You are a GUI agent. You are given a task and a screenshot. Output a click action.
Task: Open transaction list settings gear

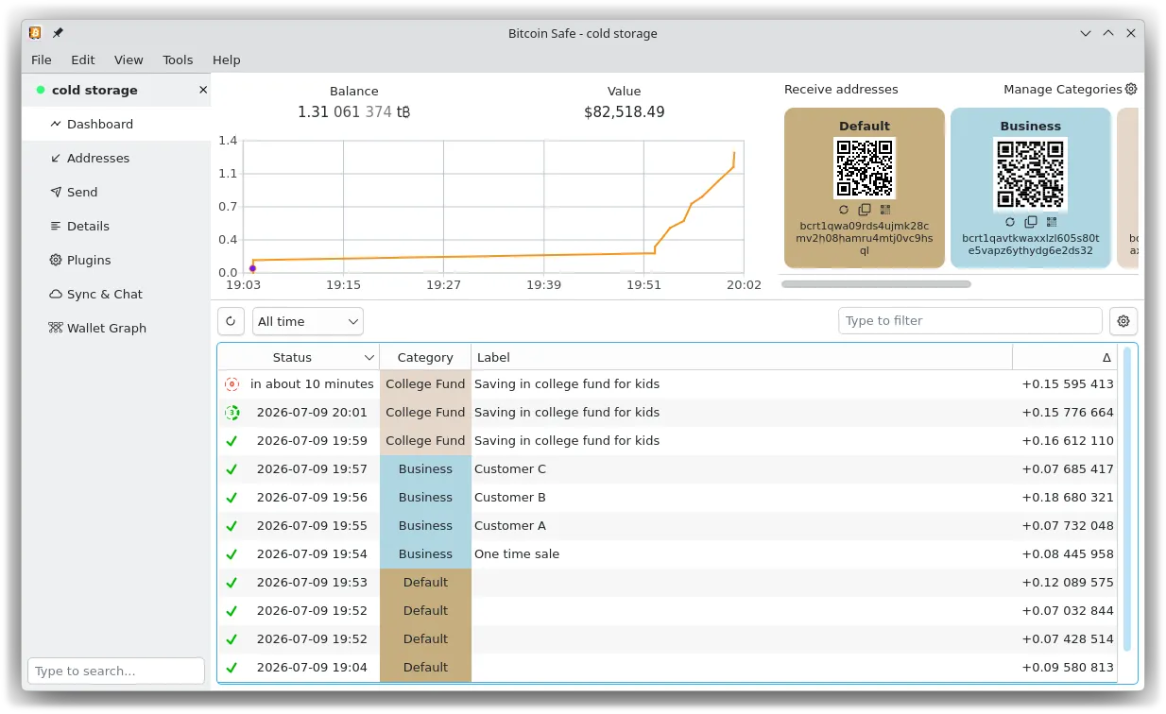[1123, 321]
